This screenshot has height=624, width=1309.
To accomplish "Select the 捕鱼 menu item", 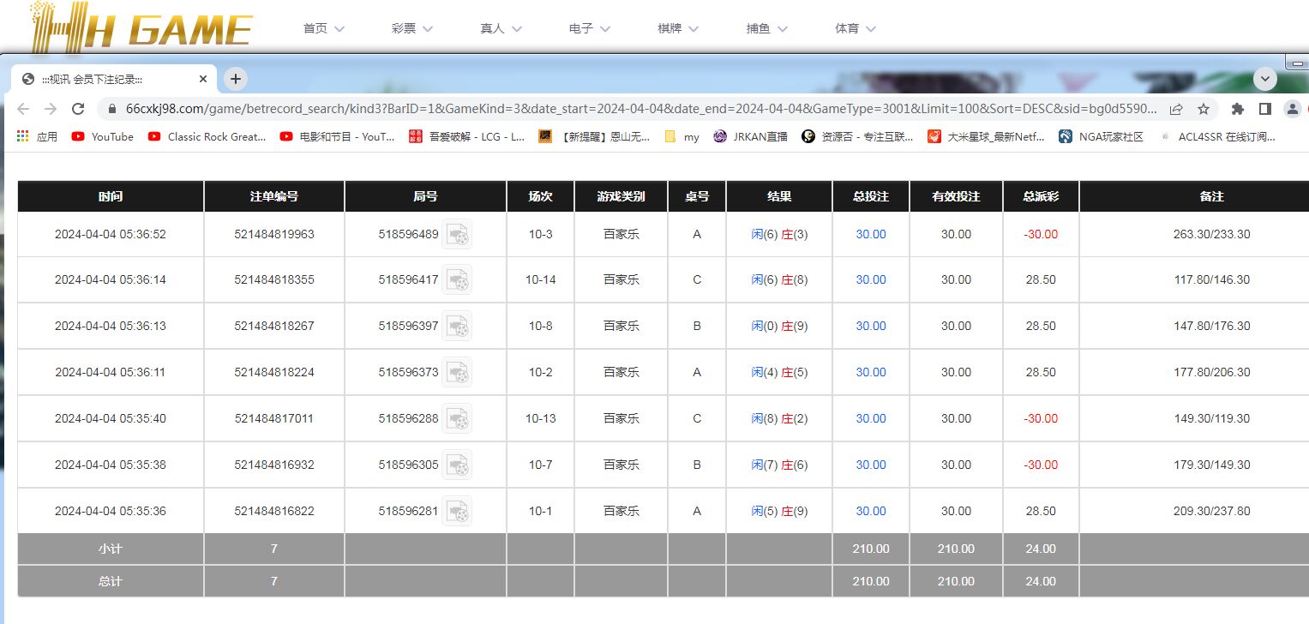I will pyautogui.click(x=766, y=28).
